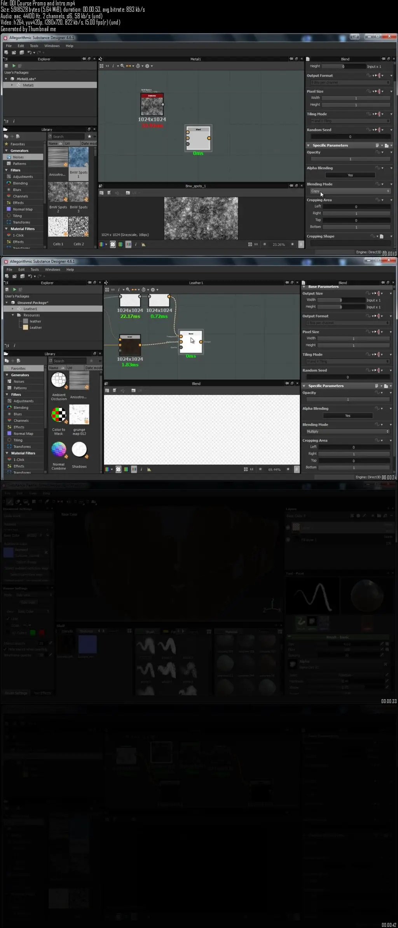Click the gear settings icon in Metal1 graph toolbar

[147, 66]
